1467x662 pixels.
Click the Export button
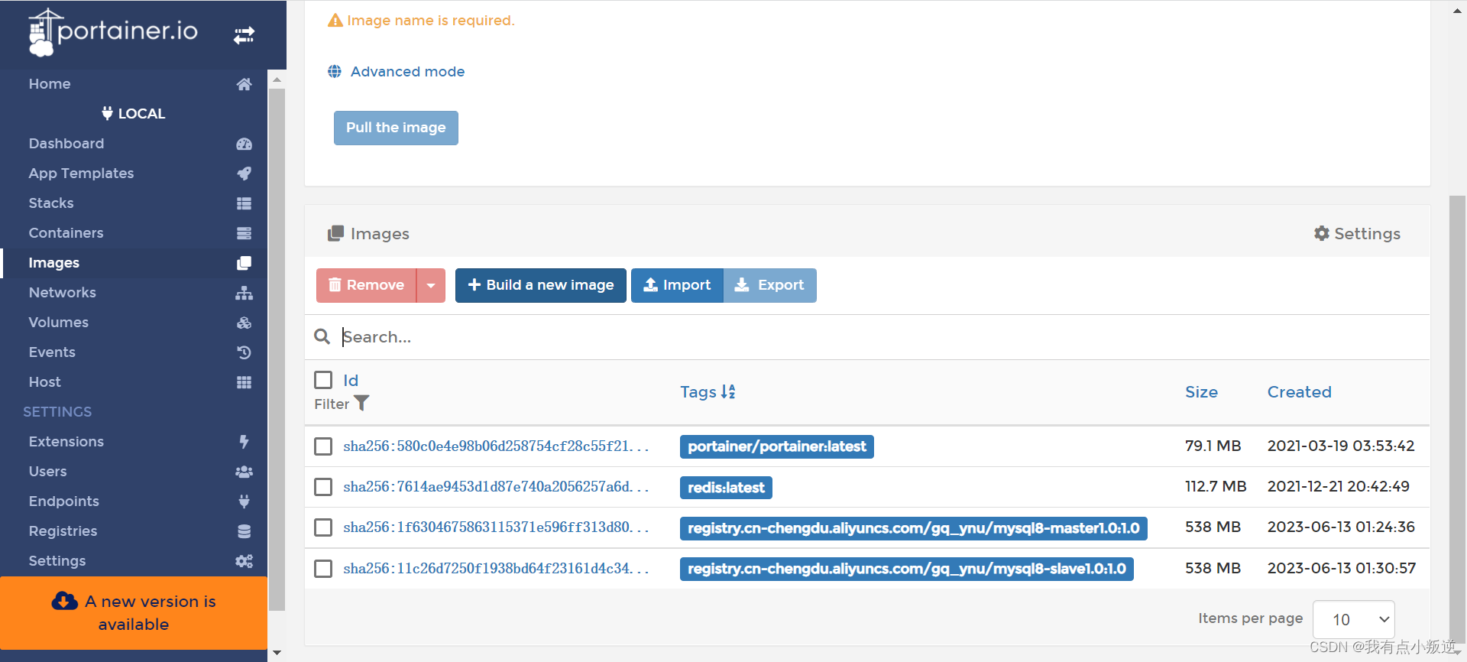point(770,285)
